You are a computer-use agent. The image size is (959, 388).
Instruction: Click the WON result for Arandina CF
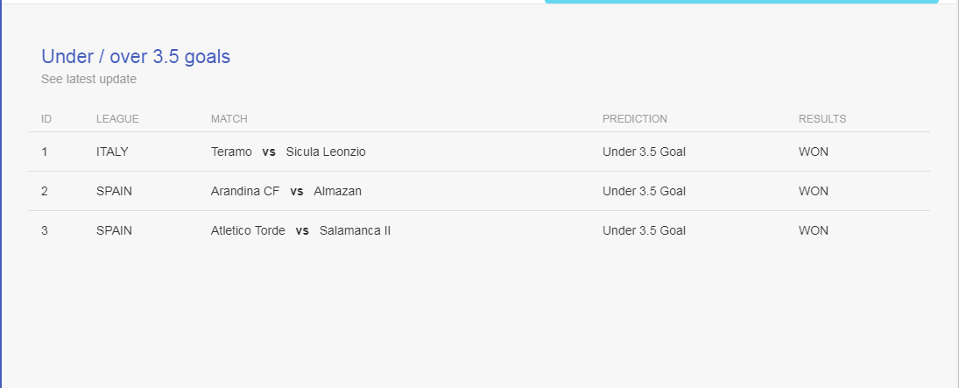coord(813,191)
